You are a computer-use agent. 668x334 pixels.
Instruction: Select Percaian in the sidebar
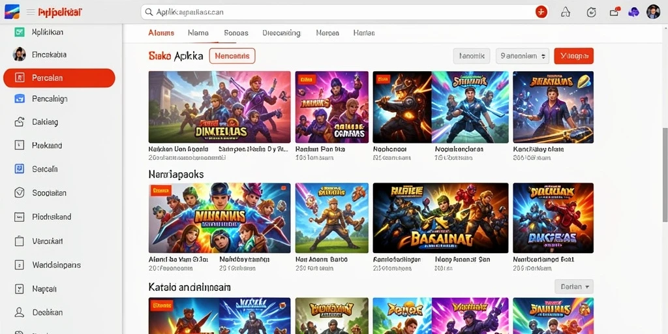[x=59, y=78]
